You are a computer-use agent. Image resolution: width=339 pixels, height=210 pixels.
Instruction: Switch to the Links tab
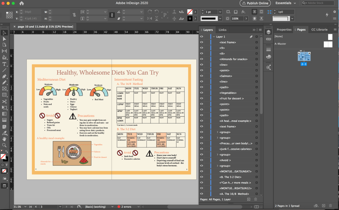tap(222, 30)
